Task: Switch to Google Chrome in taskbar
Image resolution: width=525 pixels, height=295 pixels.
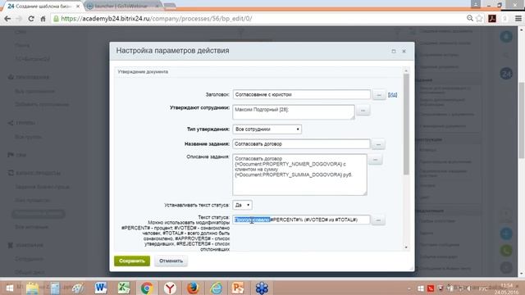Action: (x=147, y=288)
